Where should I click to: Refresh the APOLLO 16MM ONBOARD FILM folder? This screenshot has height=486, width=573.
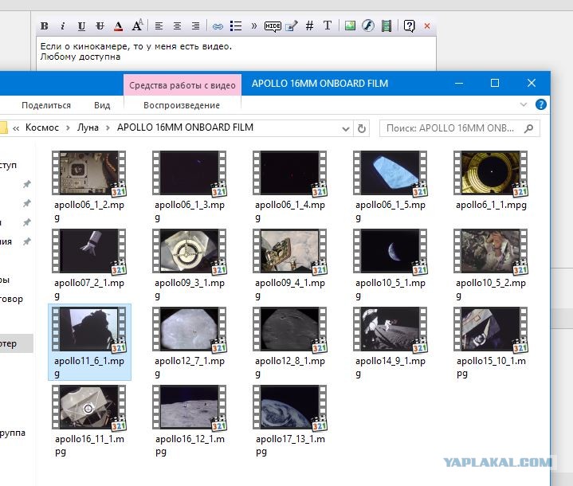click(x=362, y=128)
